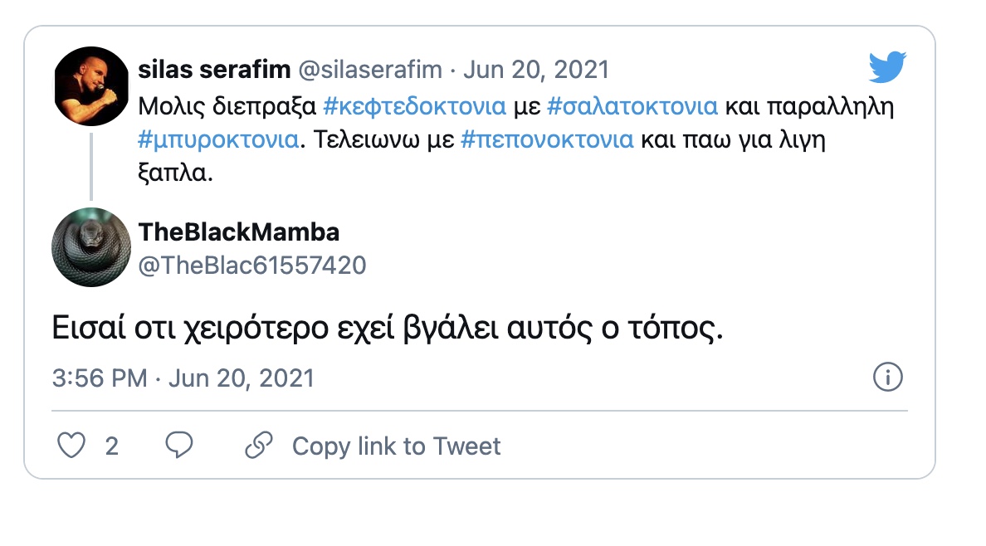Click Copy link to Tweet

(396, 446)
